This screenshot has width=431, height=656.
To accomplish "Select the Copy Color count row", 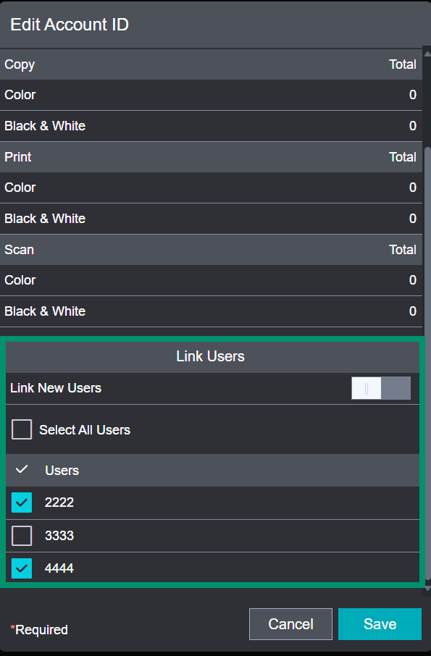I will click(211, 95).
